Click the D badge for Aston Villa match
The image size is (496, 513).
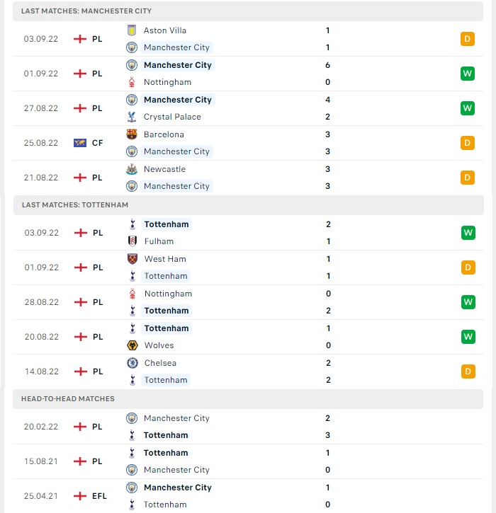[468, 39]
